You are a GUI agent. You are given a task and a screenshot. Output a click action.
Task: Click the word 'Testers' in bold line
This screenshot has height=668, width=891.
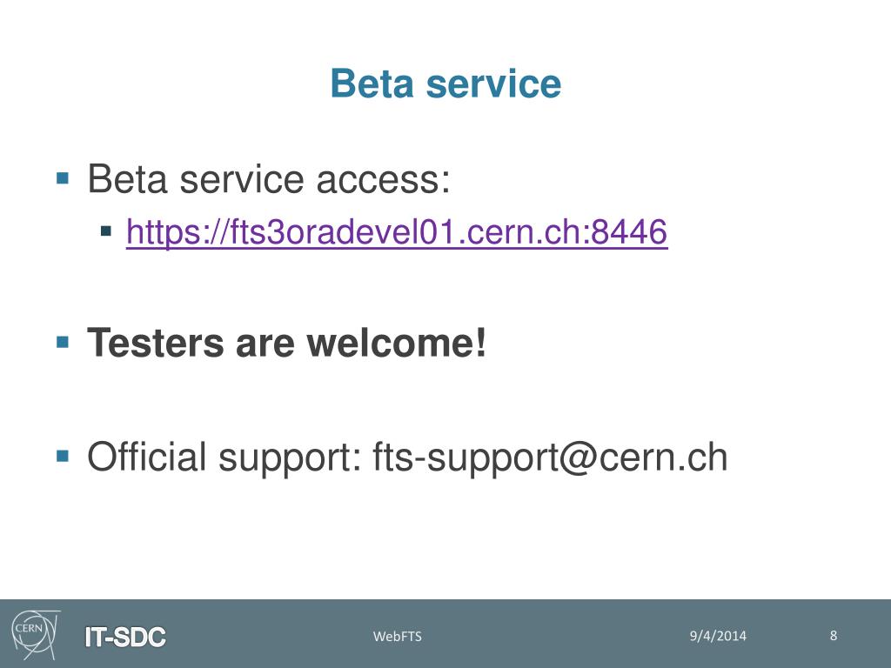(x=155, y=343)
